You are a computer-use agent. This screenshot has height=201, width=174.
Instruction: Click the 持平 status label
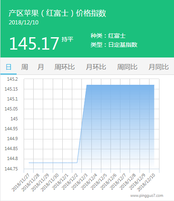pos(67,39)
